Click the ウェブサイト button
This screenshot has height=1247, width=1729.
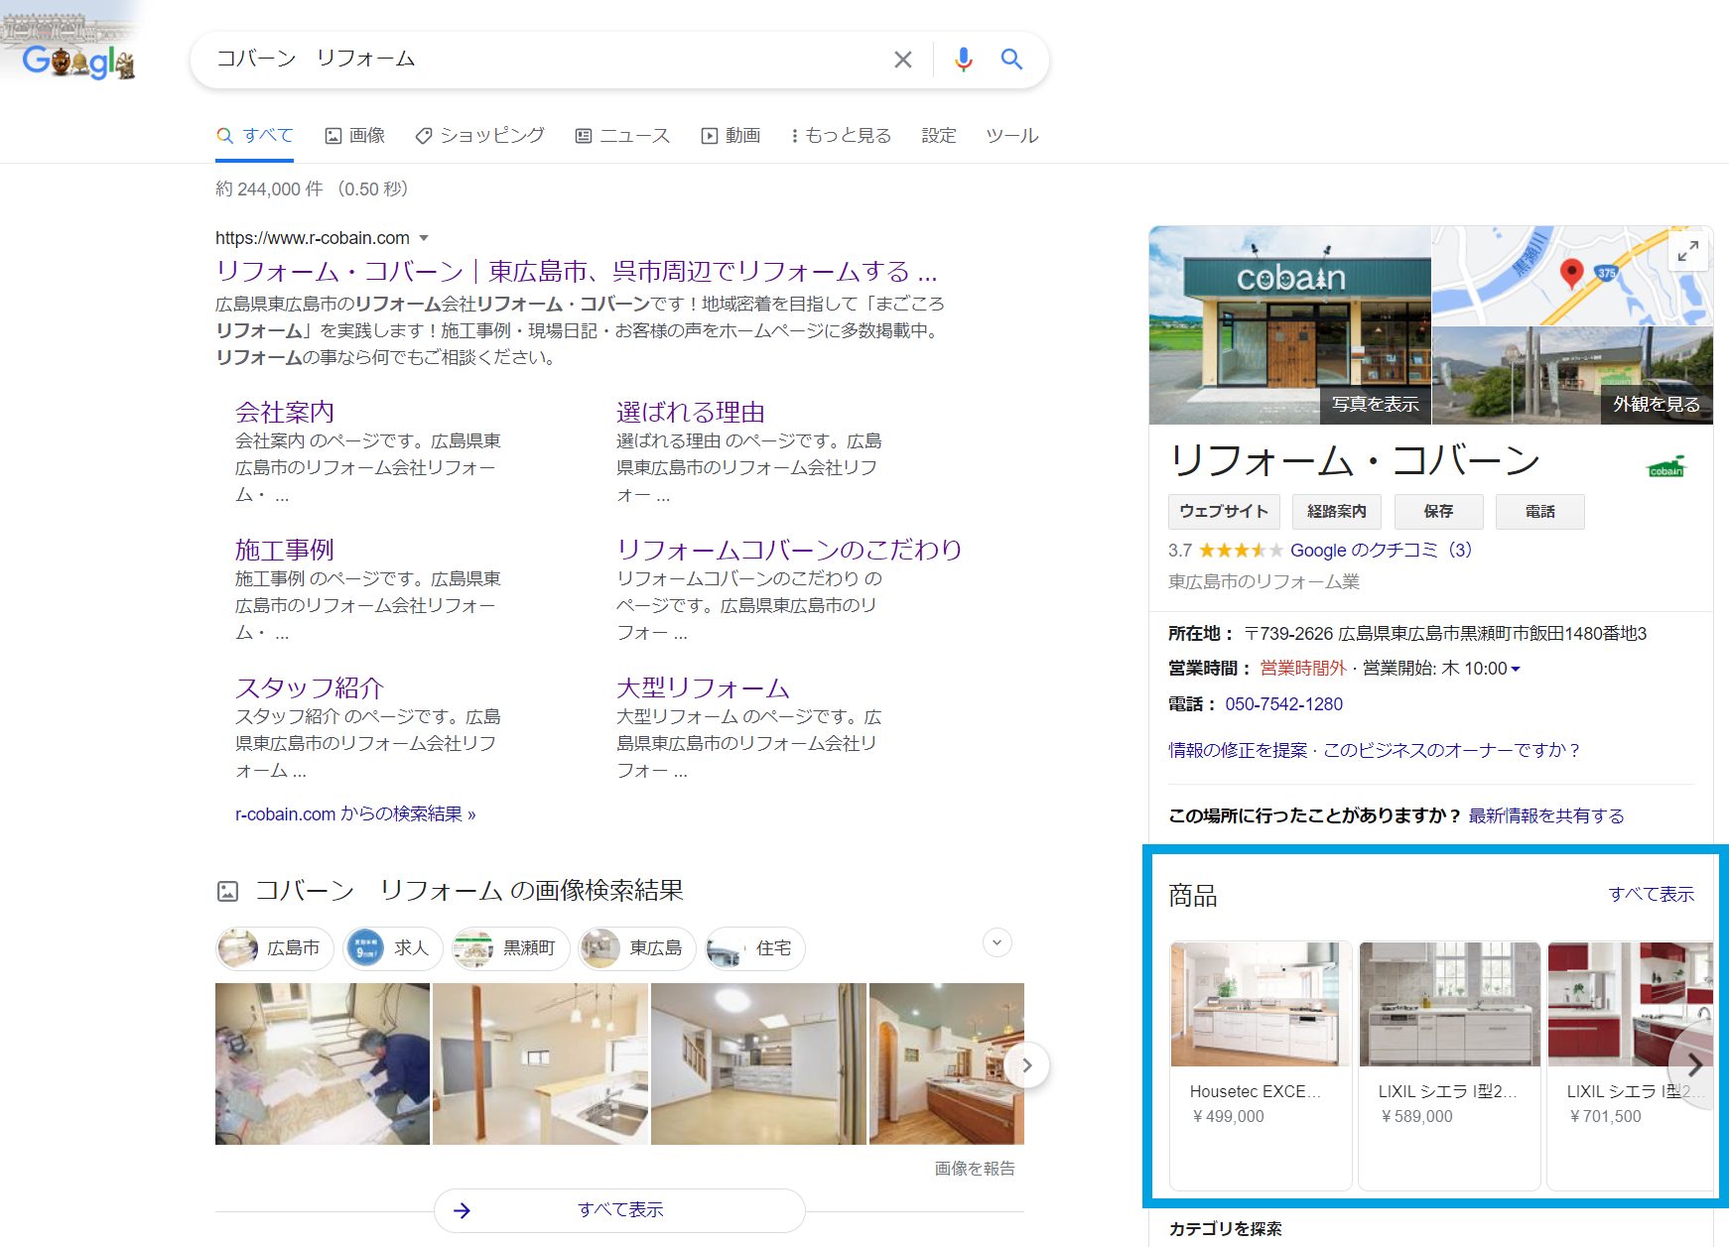[x=1224, y=512]
